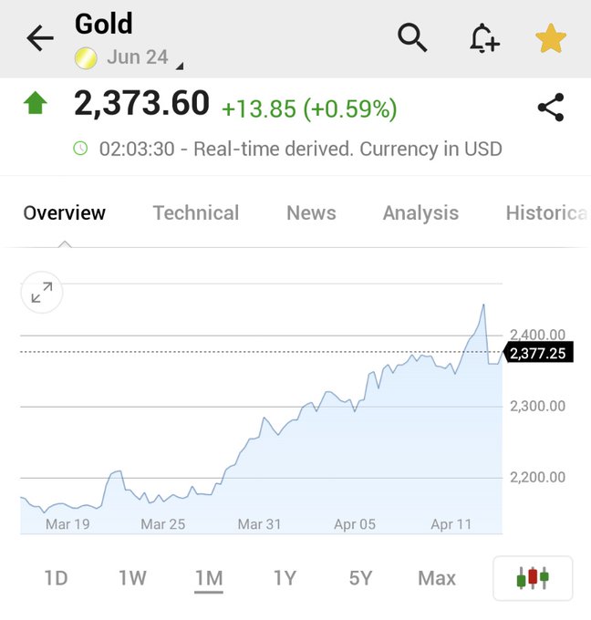
Task: Open the Jun 24 contract dropdown
Action: [137, 57]
